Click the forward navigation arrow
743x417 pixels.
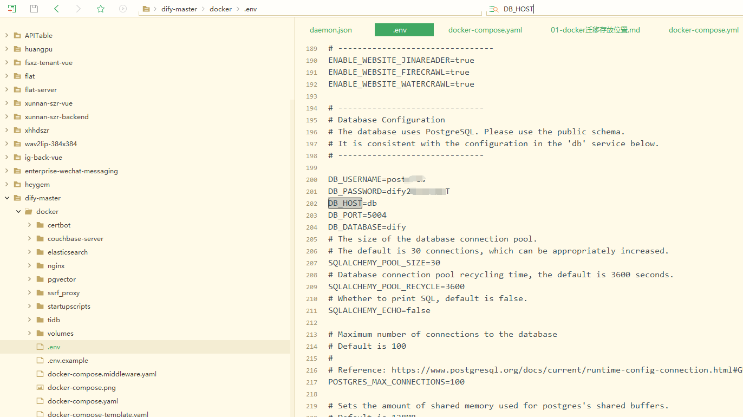[79, 9]
